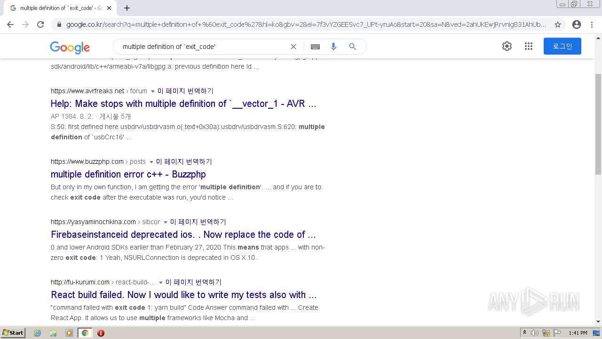Click the vertical page scrollbar thumb
This screenshot has width=602, height=339.
(598, 124)
